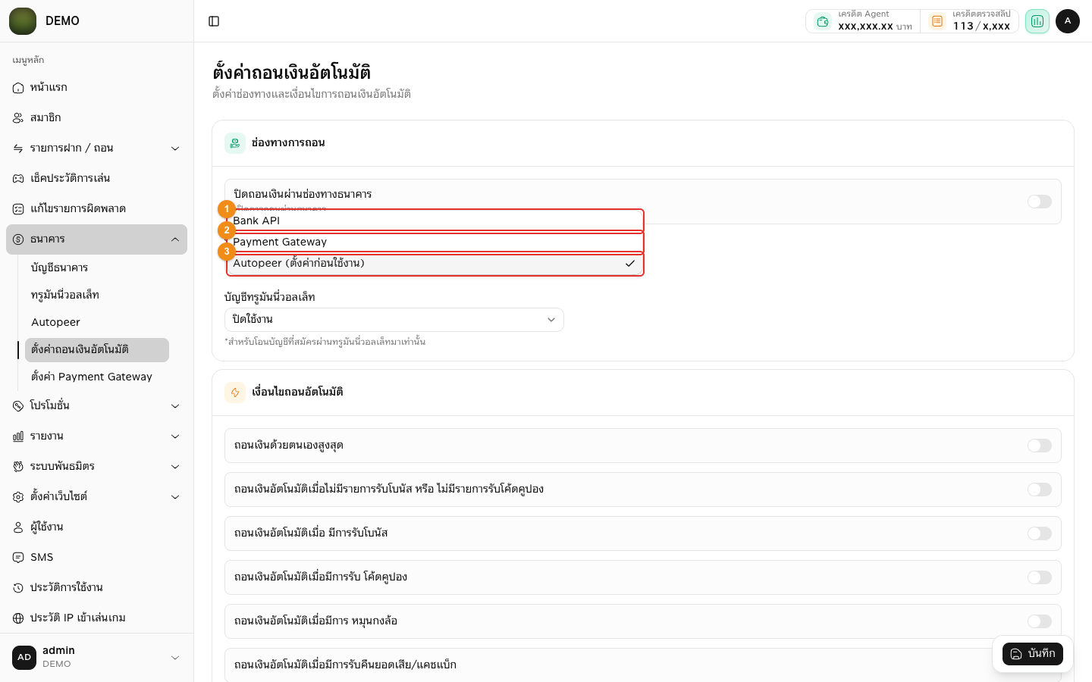
Task: Open ทรูมันนี่วอลเล็ท sidebar link
Action: (x=97, y=296)
